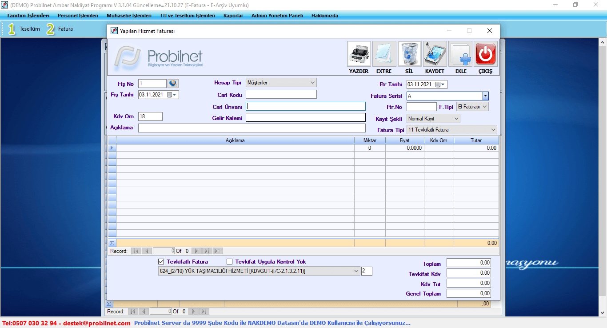Screen dimensions: 607x328
Task: Go to next record in navigator
Action: (196, 251)
